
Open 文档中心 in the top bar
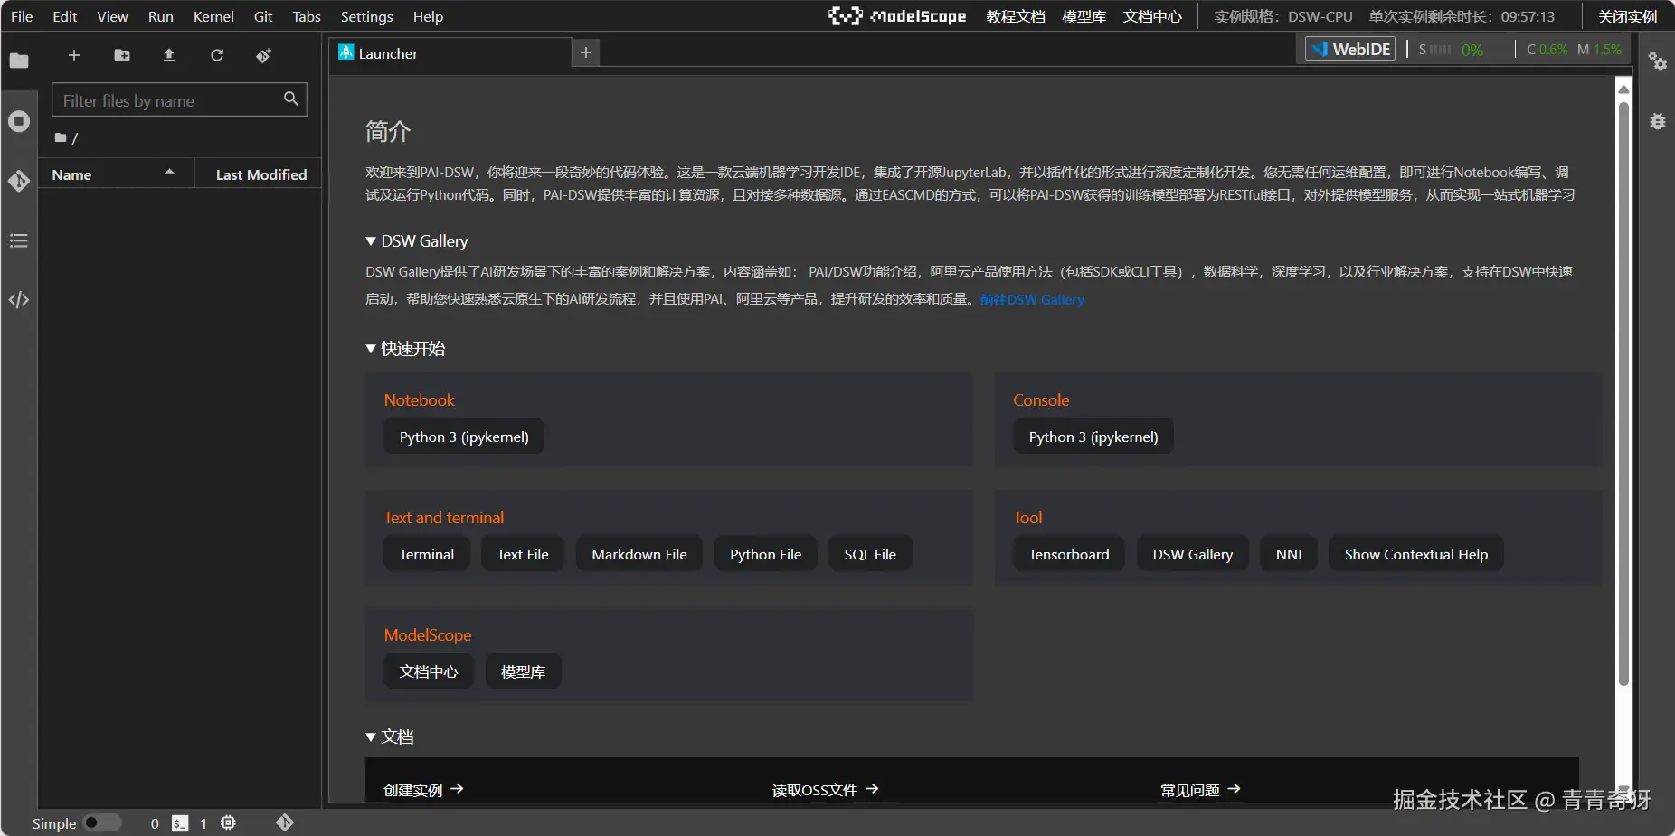click(x=1152, y=16)
